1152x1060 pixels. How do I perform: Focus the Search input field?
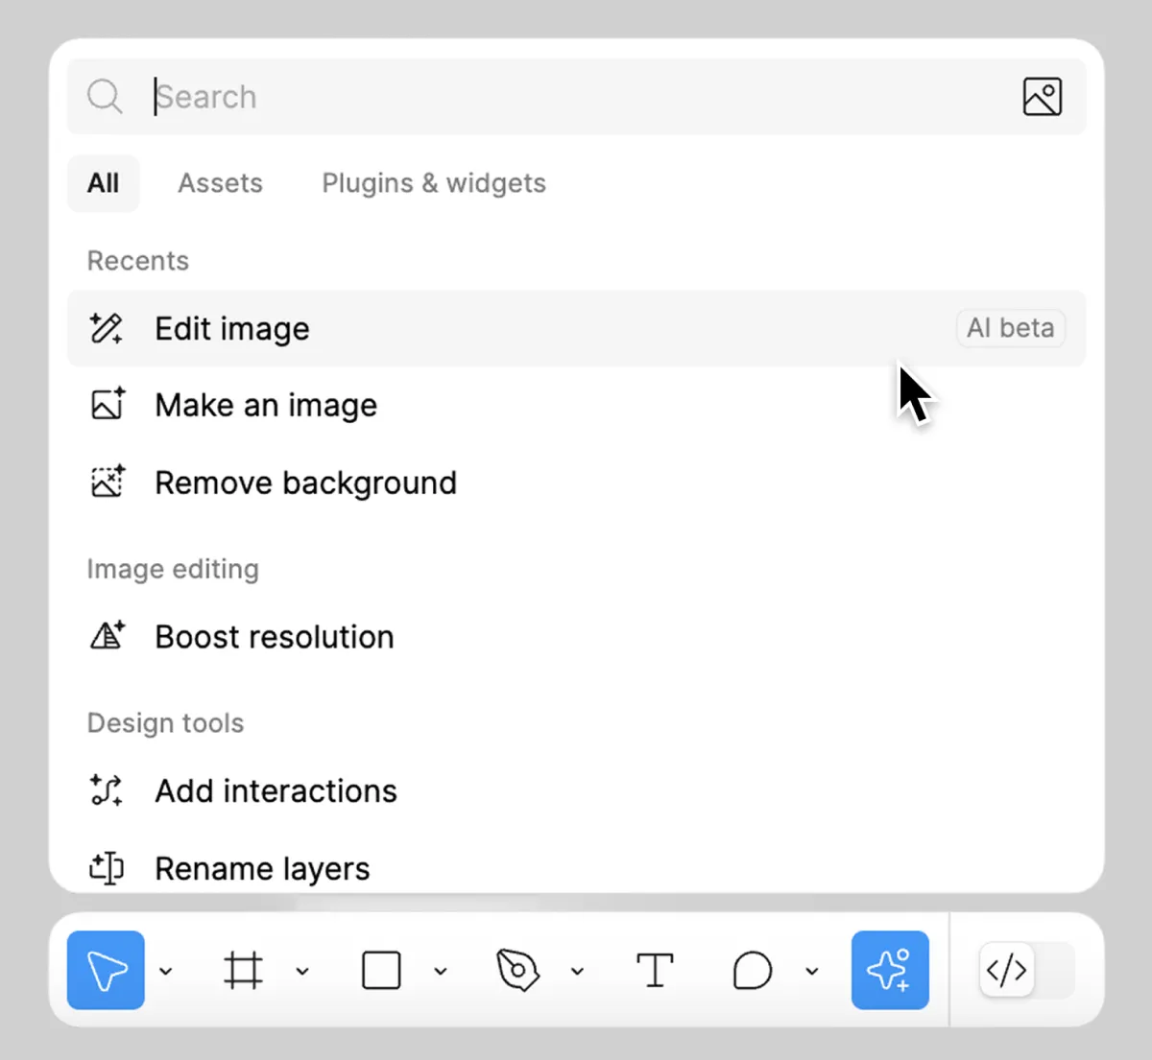[x=576, y=97]
